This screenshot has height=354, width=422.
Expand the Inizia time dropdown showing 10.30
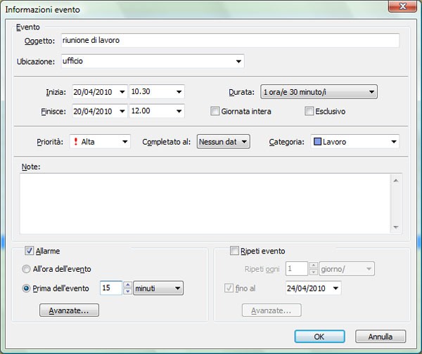(x=179, y=91)
